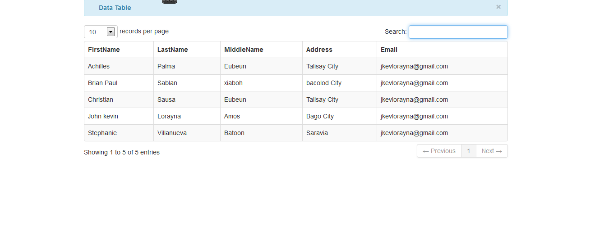Click the keyboard icon above Data Table
The width and height of the screenshot is (604, 231).
[170, 1]
